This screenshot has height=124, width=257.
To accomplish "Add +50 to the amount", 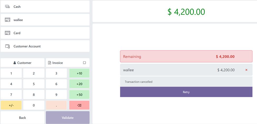I will (79, 94).
